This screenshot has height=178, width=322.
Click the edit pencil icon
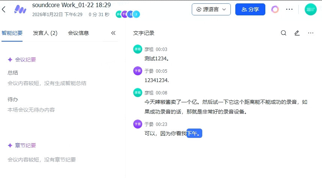coord(297,33)
